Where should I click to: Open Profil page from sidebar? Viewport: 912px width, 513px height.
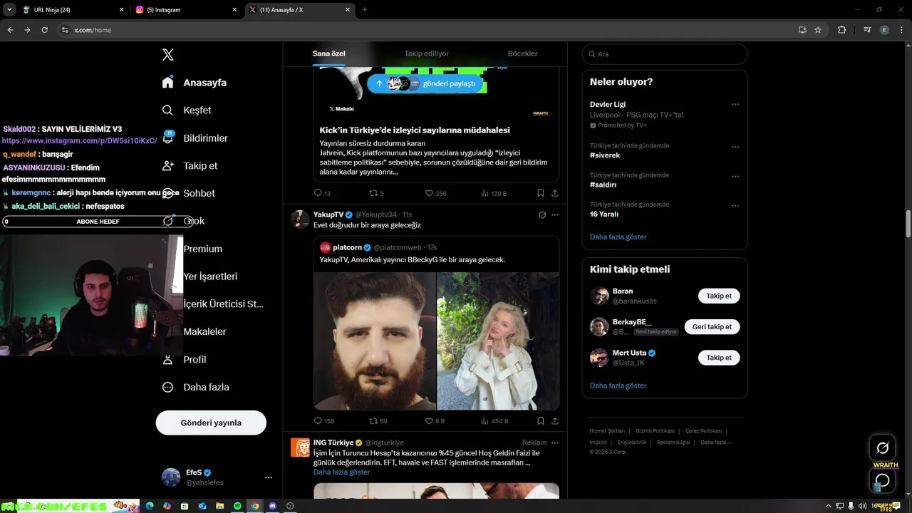[x=195, y=360]
